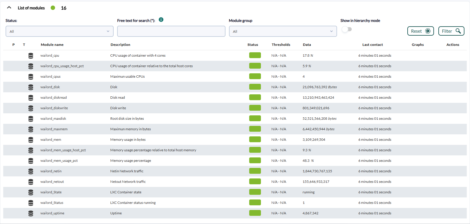470x224 pixels.
Task: Open the Status dropdown
Action: tap(59, 31)
